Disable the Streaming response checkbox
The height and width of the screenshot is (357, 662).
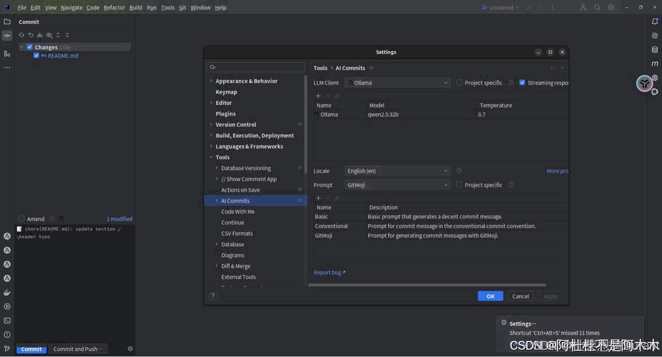pyautogui.click(x=522, y=83)
